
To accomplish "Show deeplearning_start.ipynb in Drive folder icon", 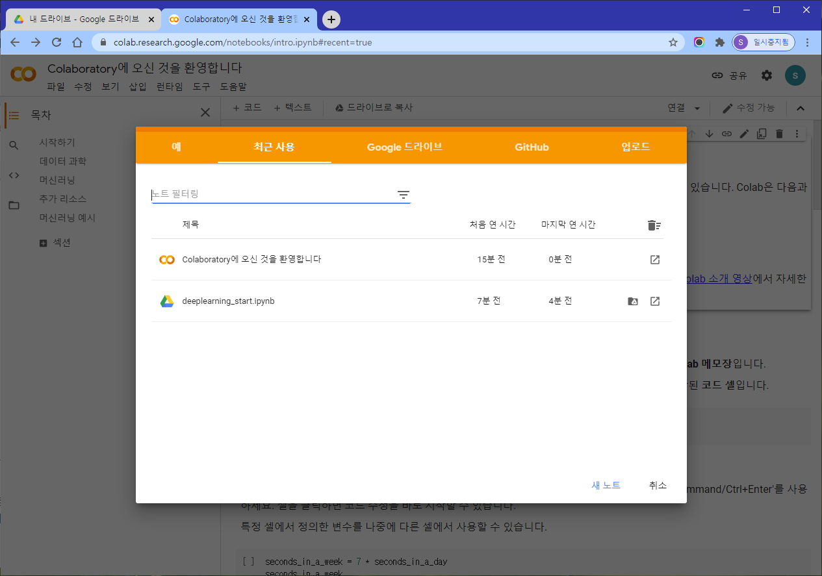I will (x=633, y=301).
